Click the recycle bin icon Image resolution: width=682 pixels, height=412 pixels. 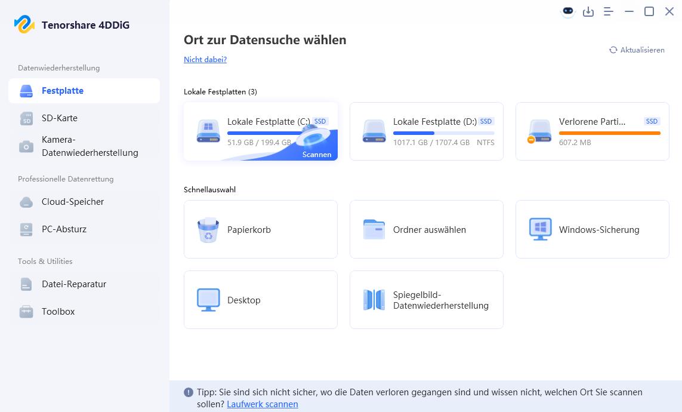[x=208, y=230]
